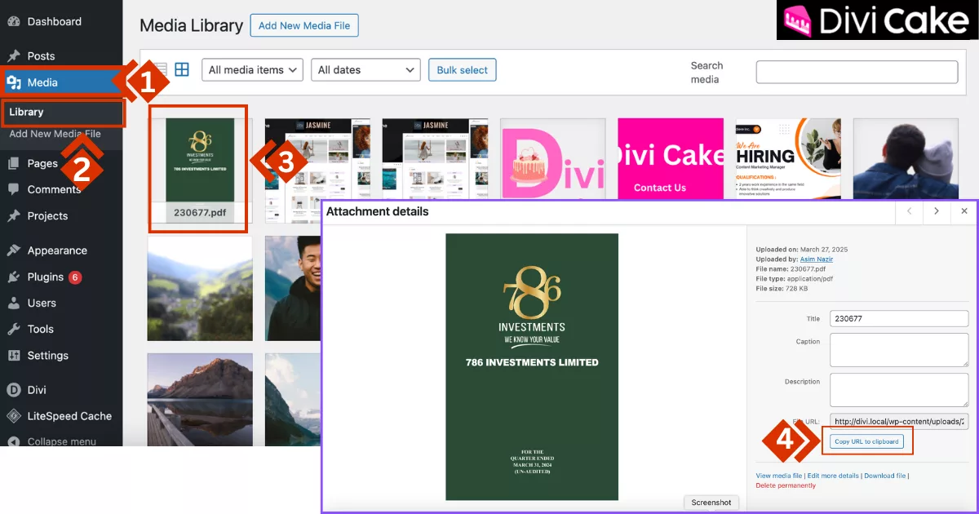Close the Attachment details dialog
Image resolution: width=979 pixels, height=514 pixels.
click(x=963, y=211)
